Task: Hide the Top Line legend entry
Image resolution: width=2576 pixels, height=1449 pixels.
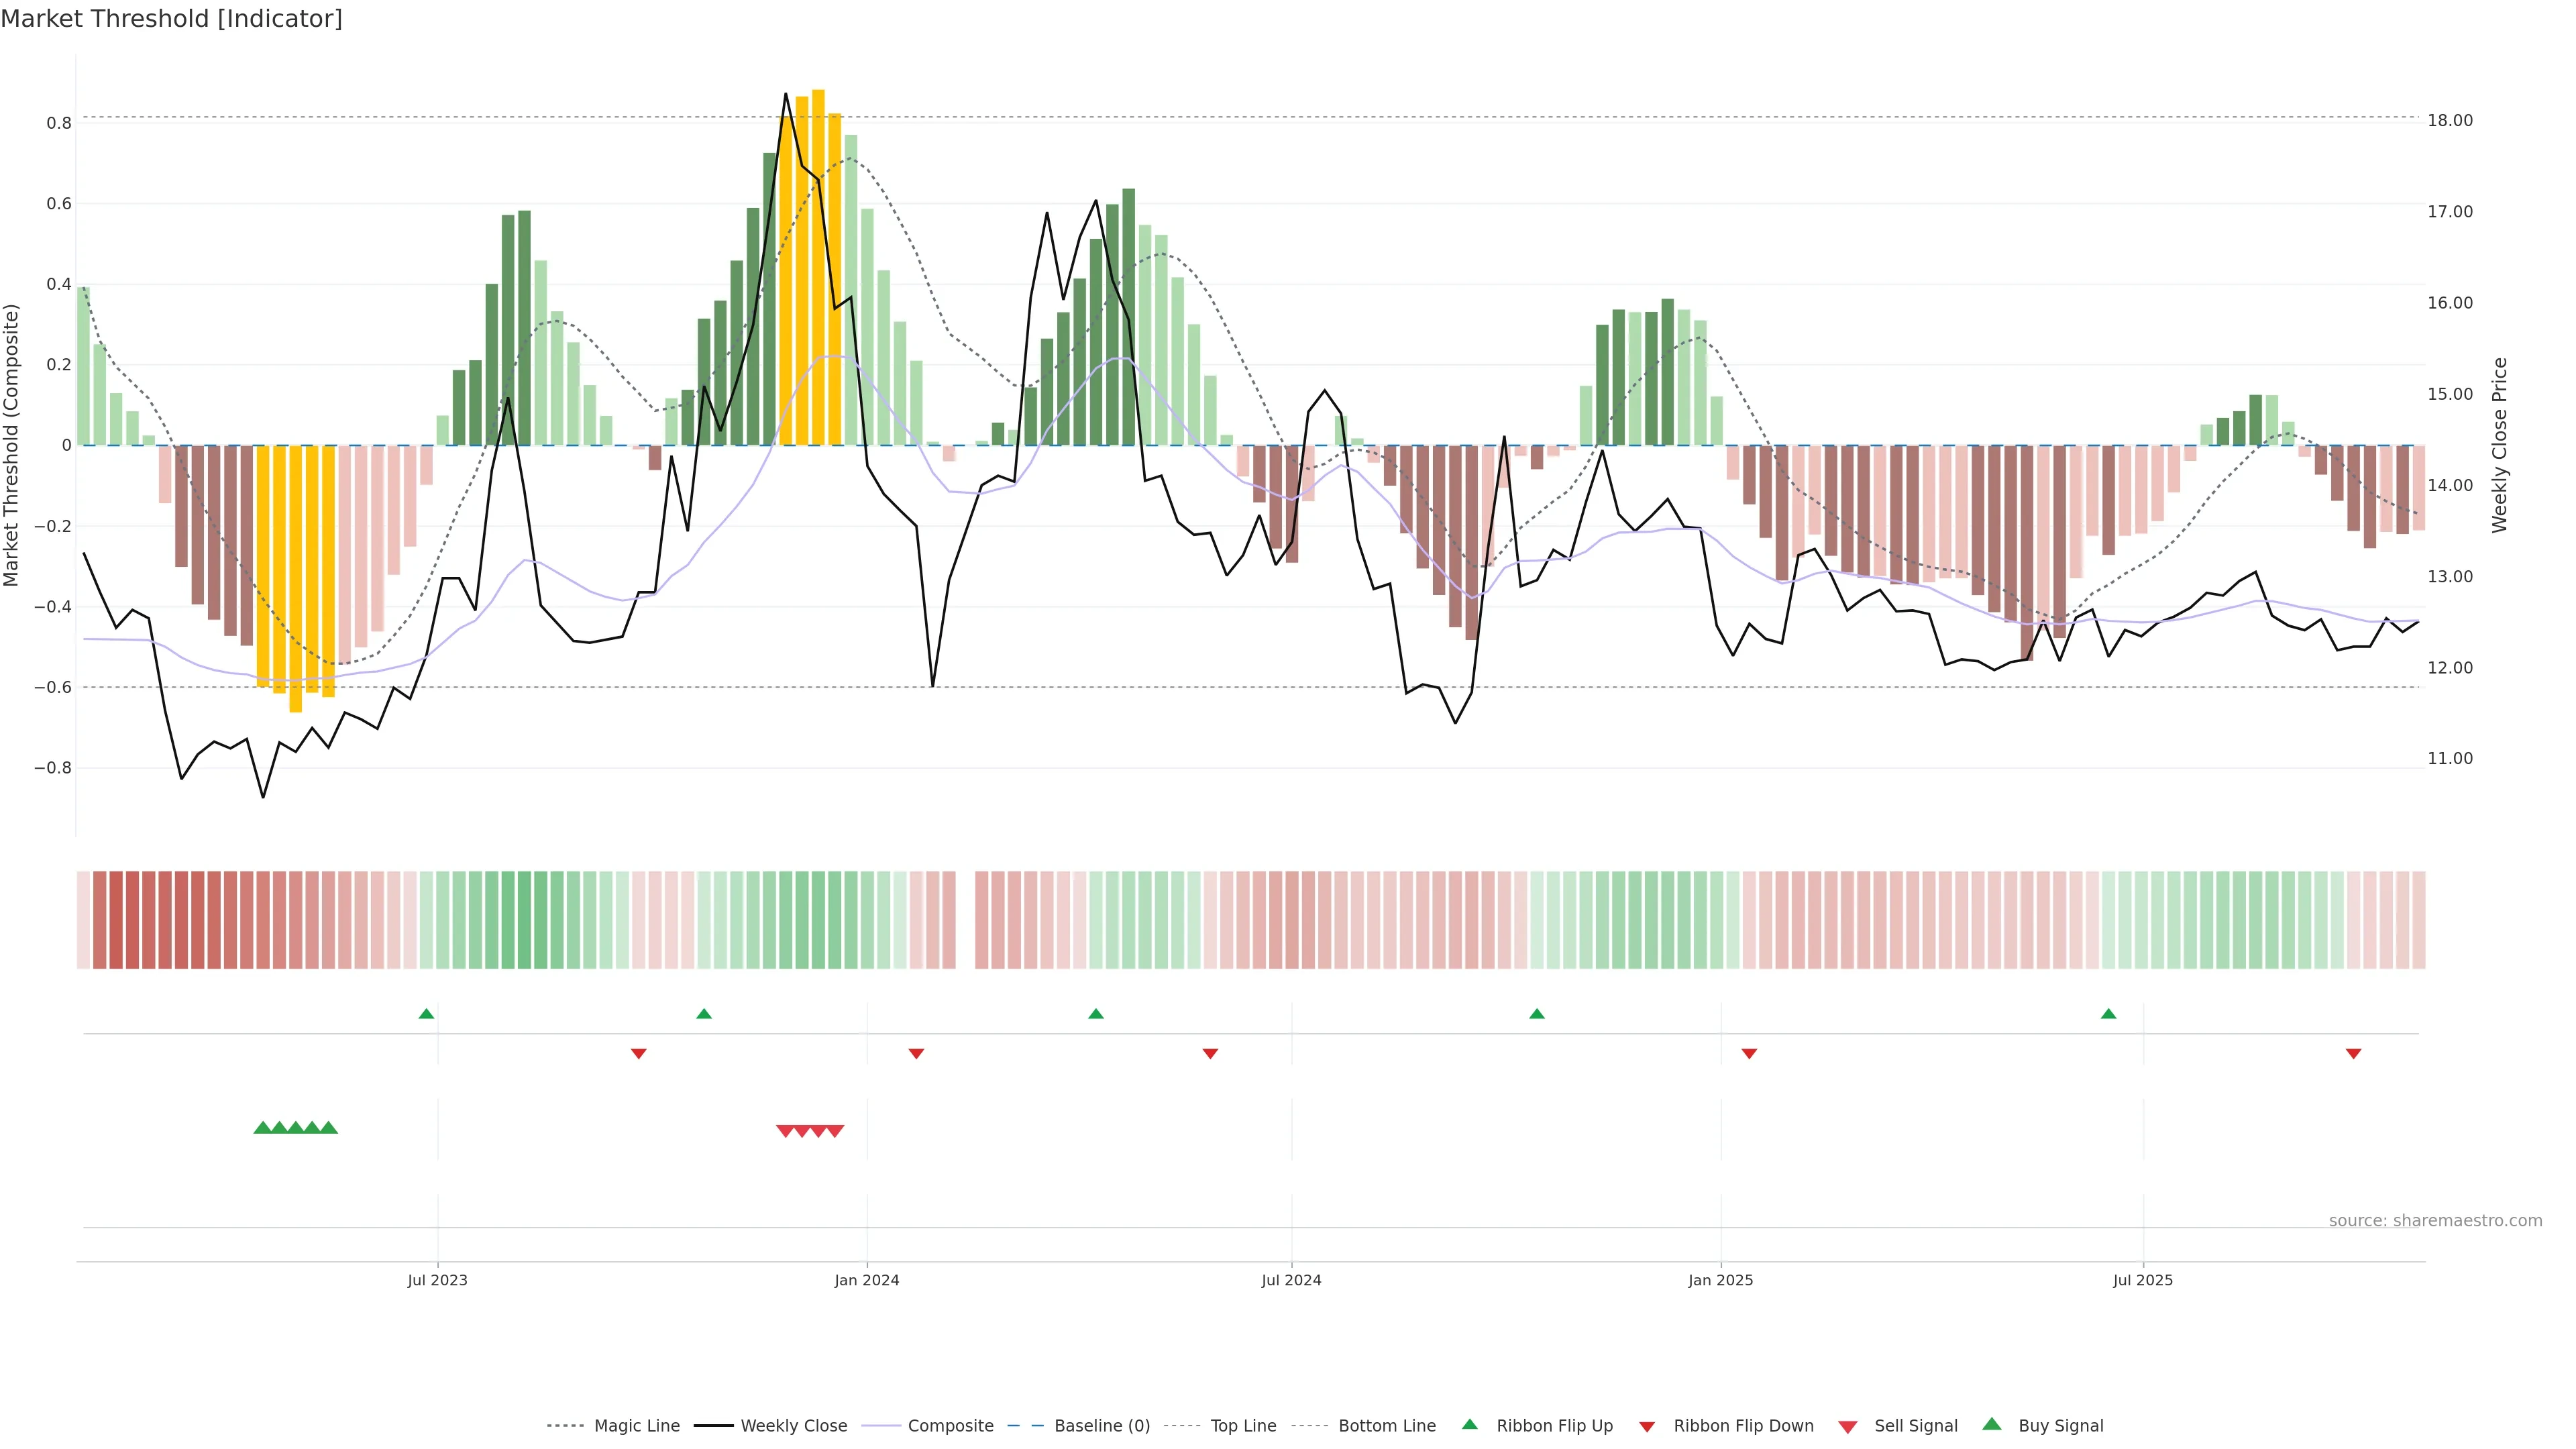Action: 1243,1426
